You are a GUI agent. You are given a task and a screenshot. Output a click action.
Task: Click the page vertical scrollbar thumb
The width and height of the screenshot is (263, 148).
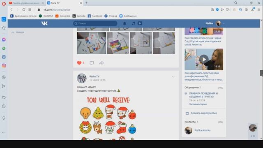(261, 73)
